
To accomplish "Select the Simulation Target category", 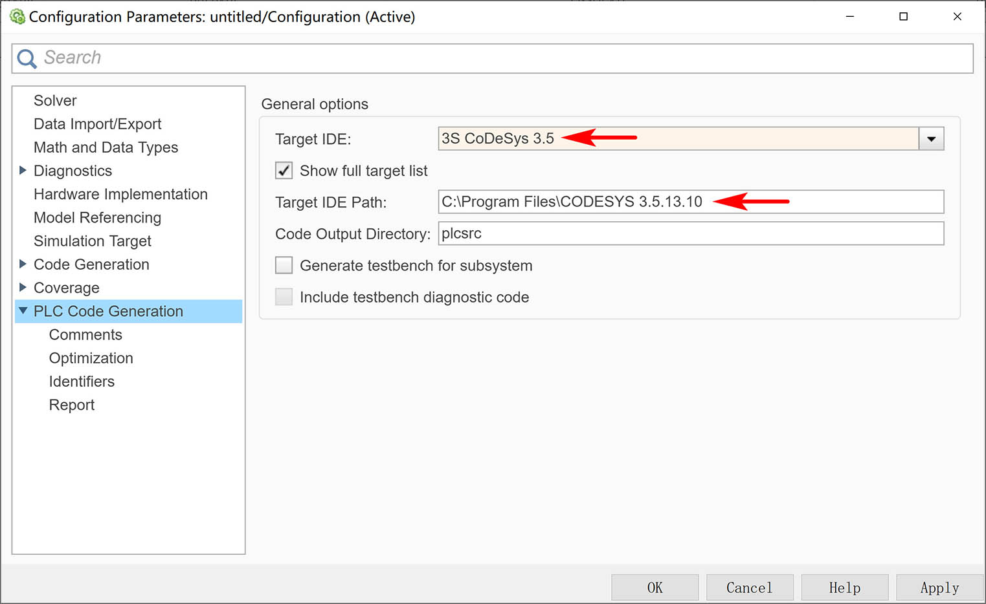I will pyautogui.click(x=92, y=241).
